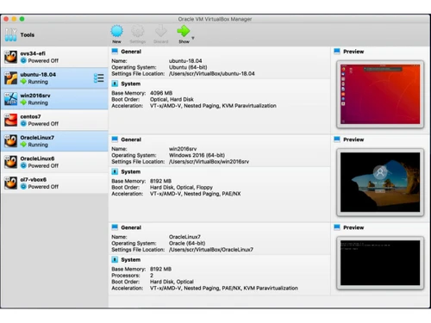Click 'Windows 2016 (64-bit)' operating system text
431x323 pixels.
coord(197,155)
